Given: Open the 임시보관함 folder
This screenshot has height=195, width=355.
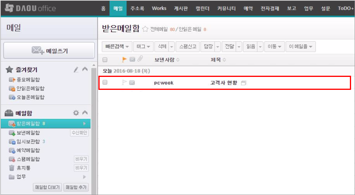Looking at the screenshot, I should coord(28,142).
